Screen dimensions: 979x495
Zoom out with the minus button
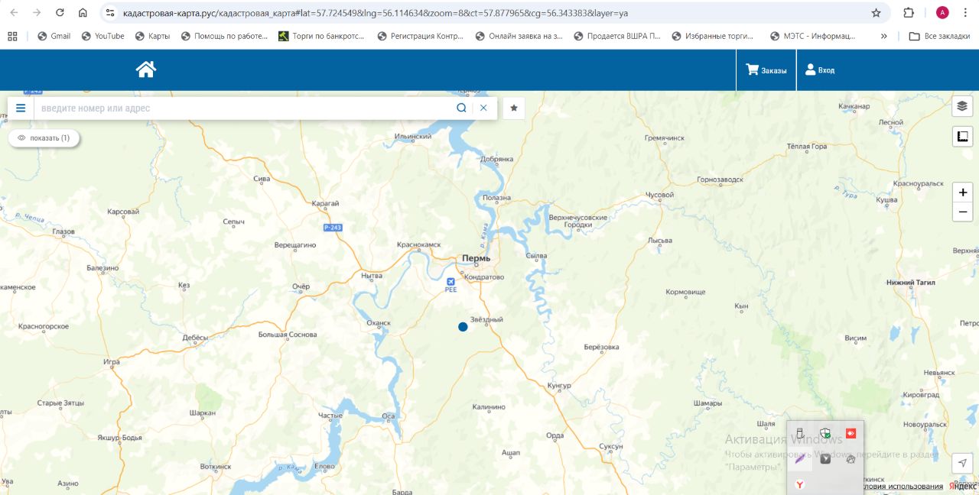tap(962, 212)
